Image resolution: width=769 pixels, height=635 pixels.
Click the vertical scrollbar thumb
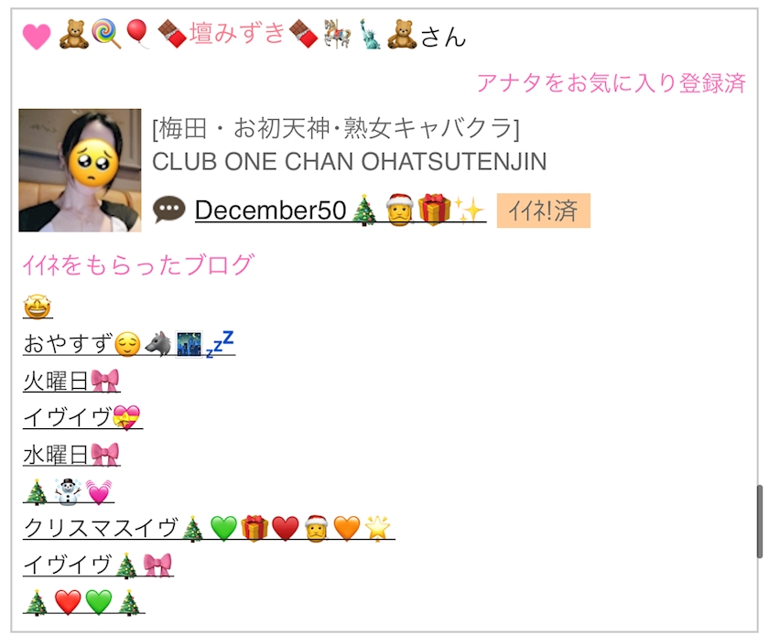[759, 521]
